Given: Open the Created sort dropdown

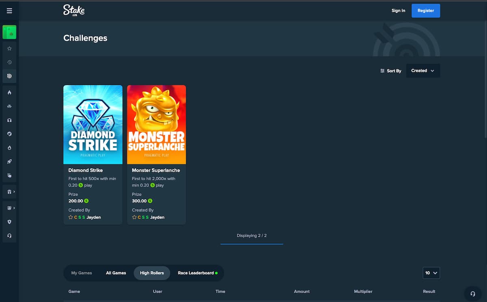Looking at the screenshot, I should 423,71.
